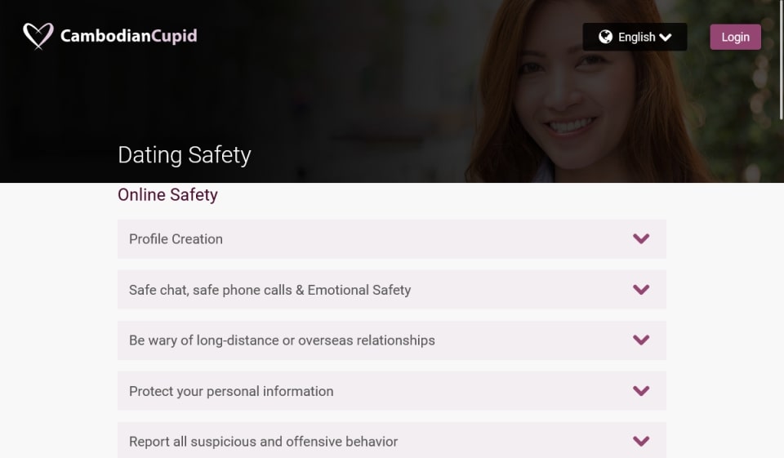
Task: Click the 'Online Safety' section heading
Action: pyautogui.click(x=167, y=194)
